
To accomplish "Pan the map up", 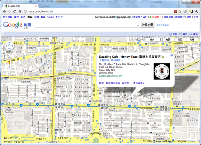I will (x=9, y=43).
